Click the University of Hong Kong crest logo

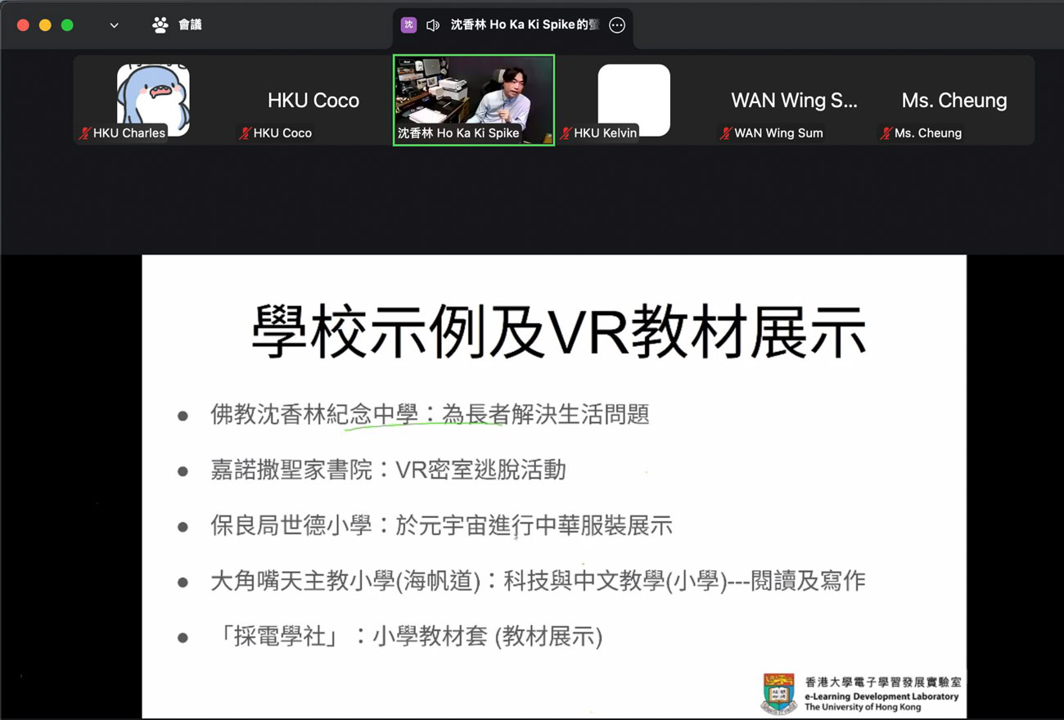[x=778, y=693]
